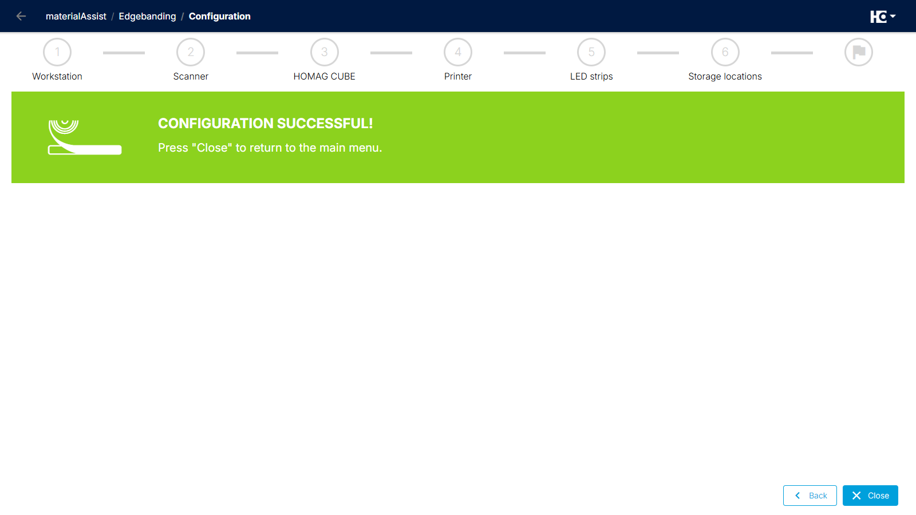The width and height of the screenshot is (916, 515).
Task: Click the Scanner step label
Action: [191, 76]
